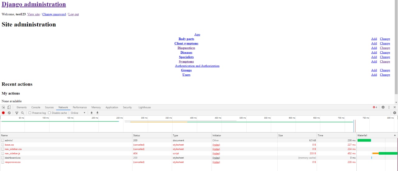Toggle the network filter funnel icon
The width and height of the screenshot is (398, 171).
[x=17, y=113]
